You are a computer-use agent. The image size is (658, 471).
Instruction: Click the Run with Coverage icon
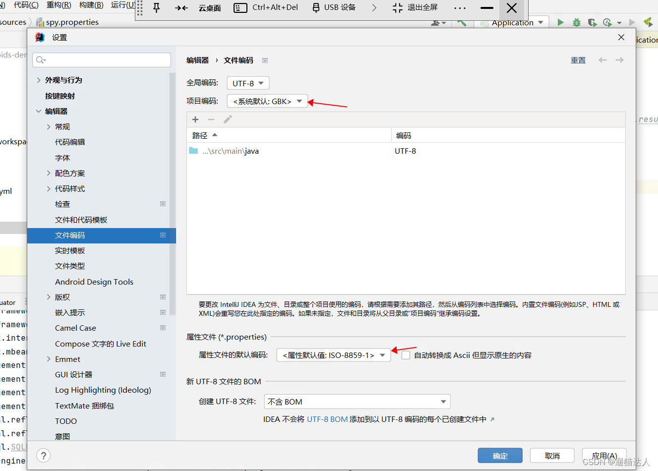point(592,22)
